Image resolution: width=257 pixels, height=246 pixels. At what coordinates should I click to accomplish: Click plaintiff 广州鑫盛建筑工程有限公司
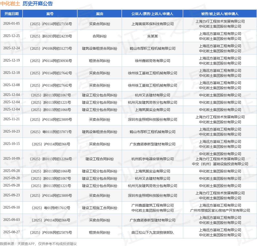(152, 205)
